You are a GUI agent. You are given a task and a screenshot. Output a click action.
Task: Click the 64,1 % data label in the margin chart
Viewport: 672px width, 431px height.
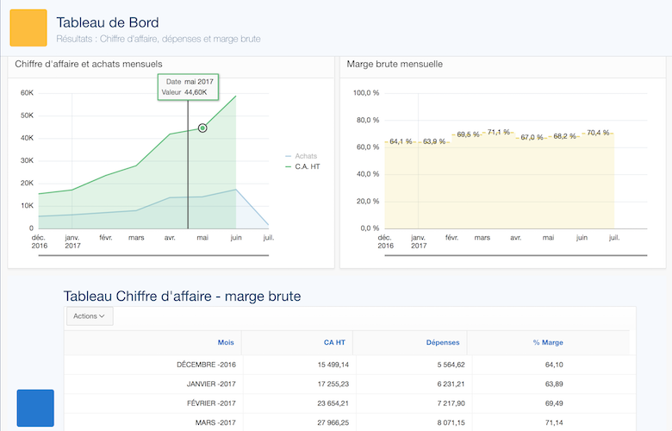click(401, 141)
